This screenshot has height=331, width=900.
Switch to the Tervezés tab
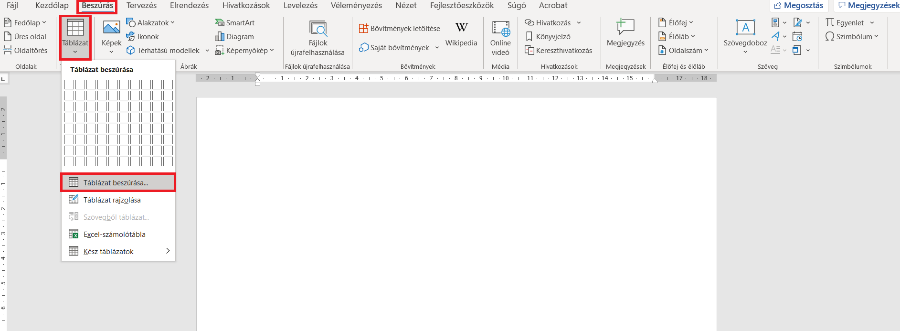[141, 6]
